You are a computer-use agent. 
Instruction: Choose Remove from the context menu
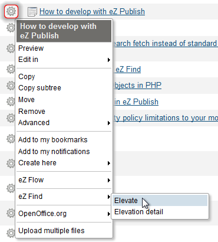[64, 112]
